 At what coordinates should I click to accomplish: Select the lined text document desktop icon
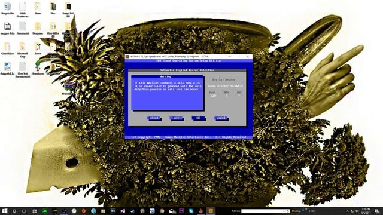pyautogui.click(x=7, y=28)
